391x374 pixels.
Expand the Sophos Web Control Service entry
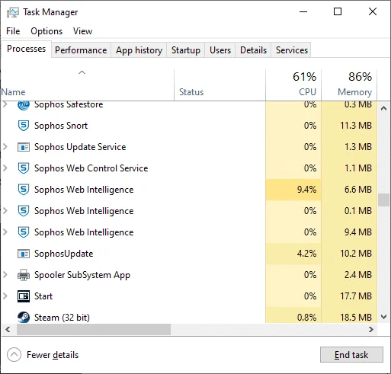(5, 168)
